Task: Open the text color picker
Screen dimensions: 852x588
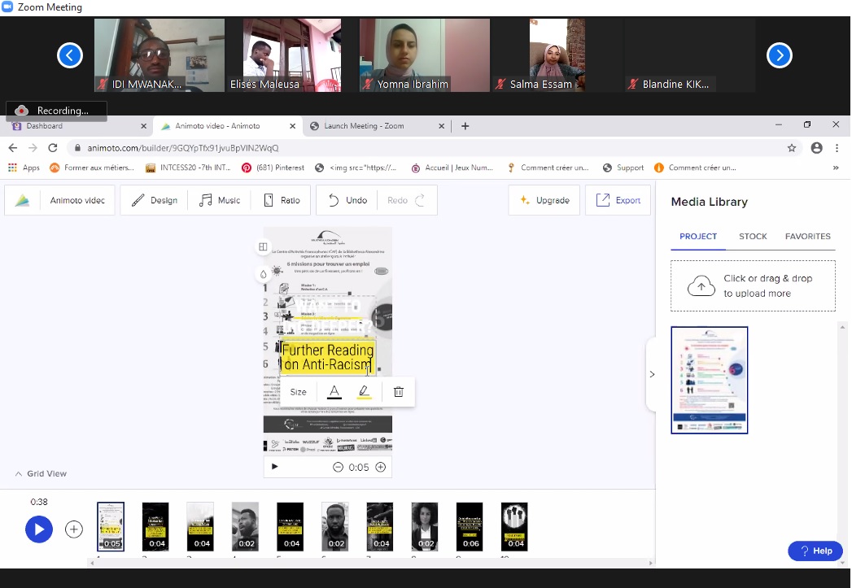Action: [334, 392]
